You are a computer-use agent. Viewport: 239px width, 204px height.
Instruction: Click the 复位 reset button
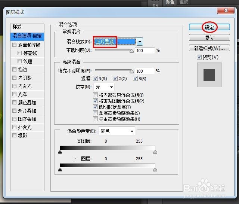(209, 37)
